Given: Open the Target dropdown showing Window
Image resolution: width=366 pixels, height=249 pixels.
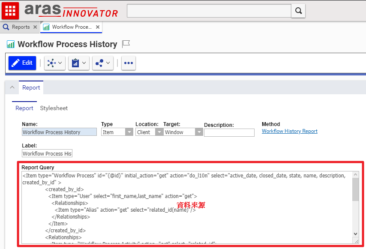Looking at the screenshot, I should [198, 132].
